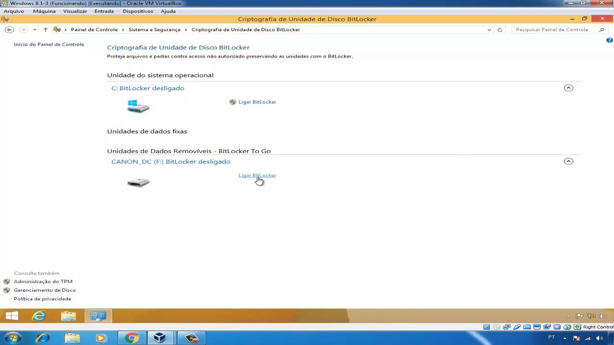Click VirtualBox USB devices status icon
Screen dimensions: 614x345
pyautogui.click(x=517, y=327)
